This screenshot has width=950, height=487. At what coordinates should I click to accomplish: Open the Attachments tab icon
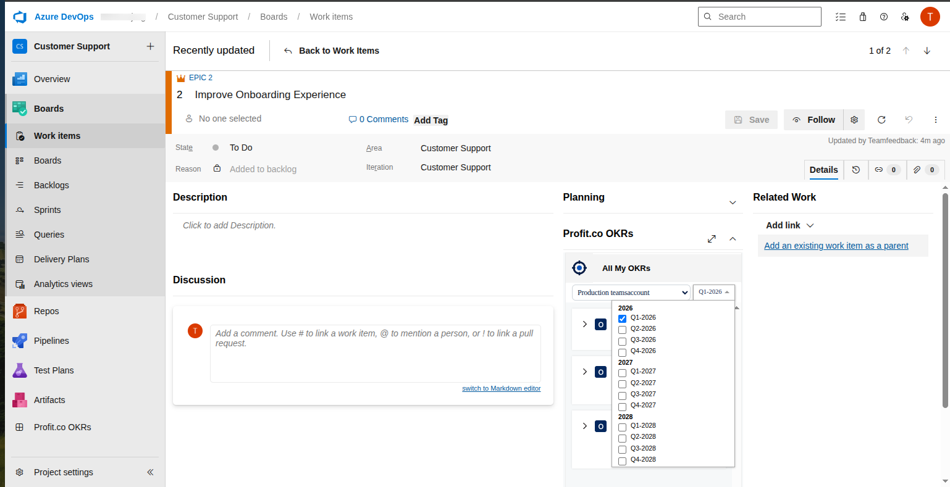coord(926,170)
